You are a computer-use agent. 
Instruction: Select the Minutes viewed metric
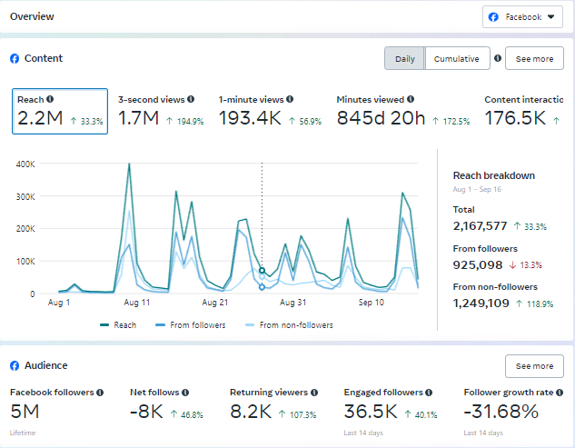(403, 111)
